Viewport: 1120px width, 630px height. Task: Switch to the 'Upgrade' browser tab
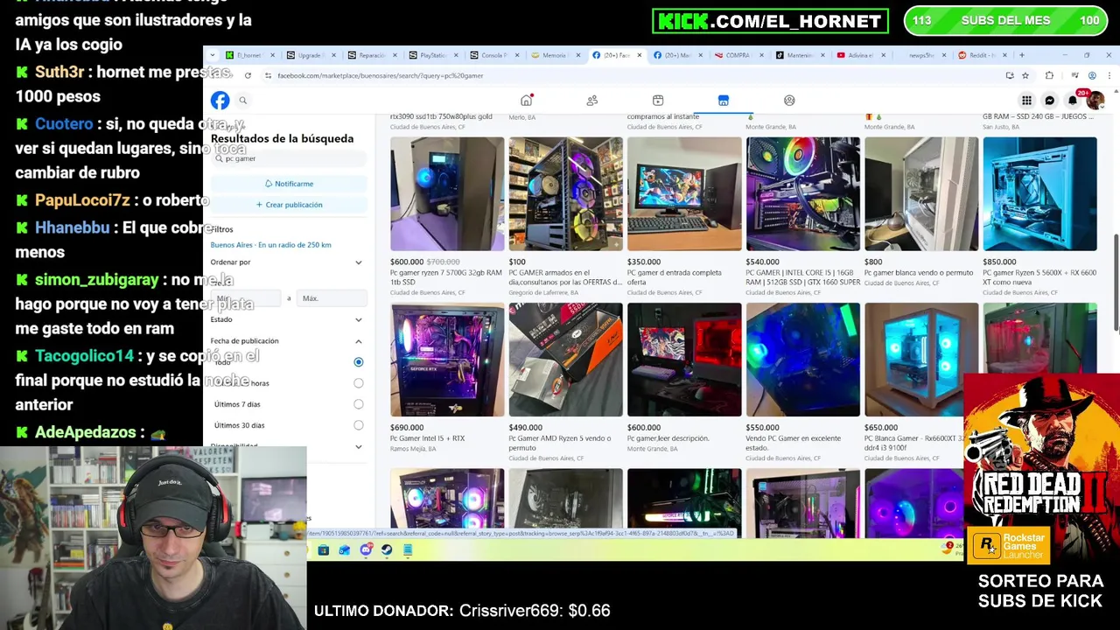(x=311, y=55)
